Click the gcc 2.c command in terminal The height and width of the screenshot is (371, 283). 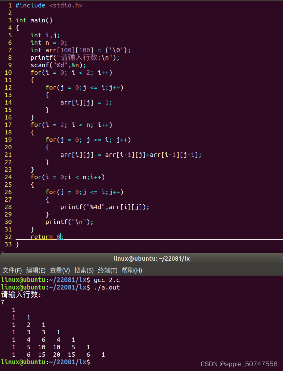(x=107, y=280)
